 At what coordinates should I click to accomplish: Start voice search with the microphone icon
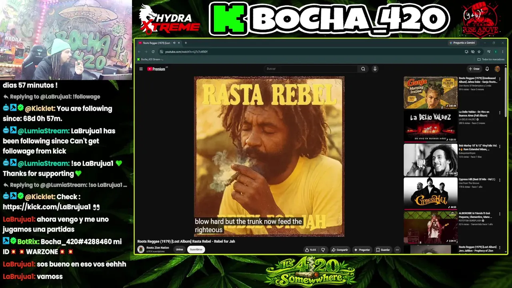[375, 69]
